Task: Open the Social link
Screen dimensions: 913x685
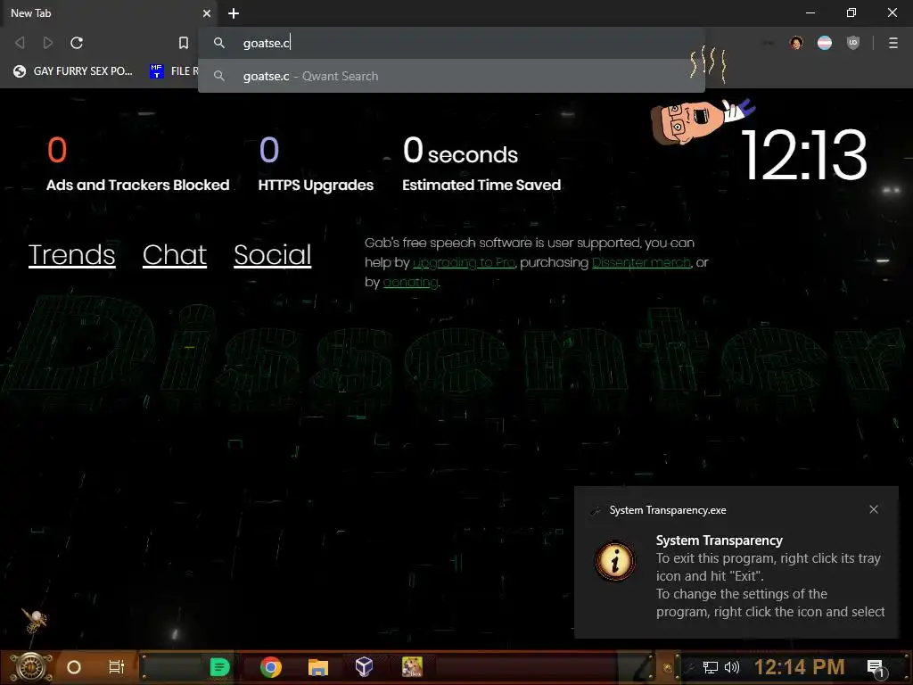Action: (273, 254)
